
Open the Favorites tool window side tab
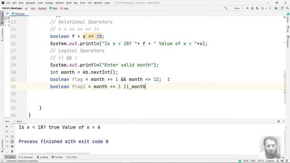point(2,146)
